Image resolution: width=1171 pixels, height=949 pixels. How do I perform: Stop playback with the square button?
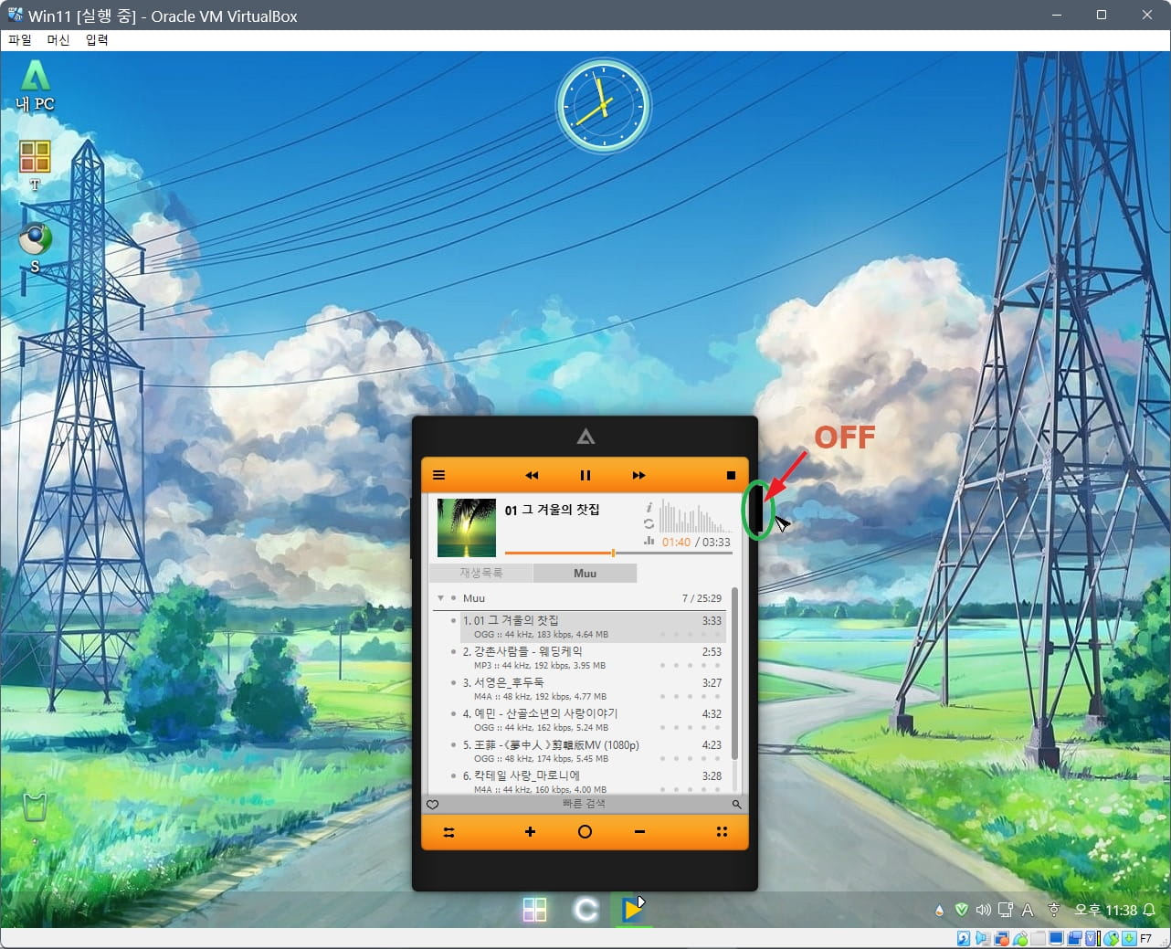[x=731, y=475]
